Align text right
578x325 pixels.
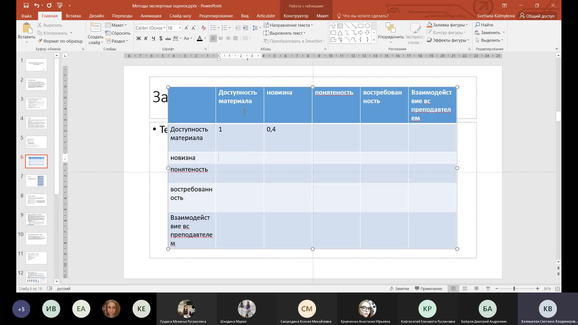tap(228, 38)
